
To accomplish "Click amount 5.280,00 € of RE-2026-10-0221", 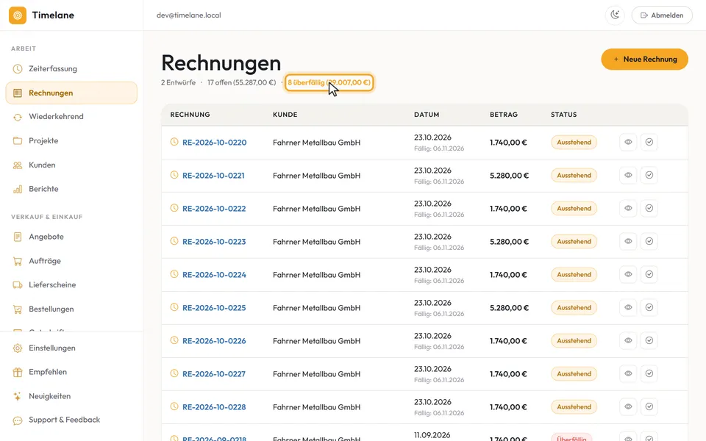I will [x=509, y=176].
